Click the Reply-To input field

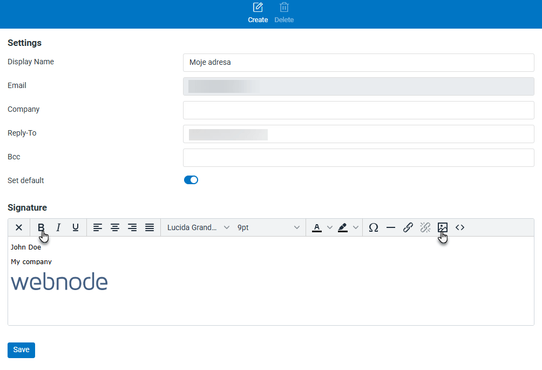click(x=358, y=134)
